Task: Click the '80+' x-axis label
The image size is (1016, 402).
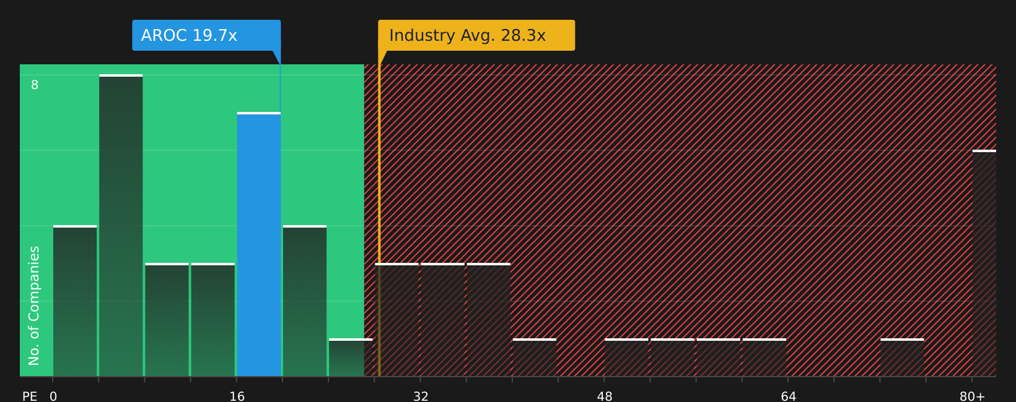Action: (972, 396)
